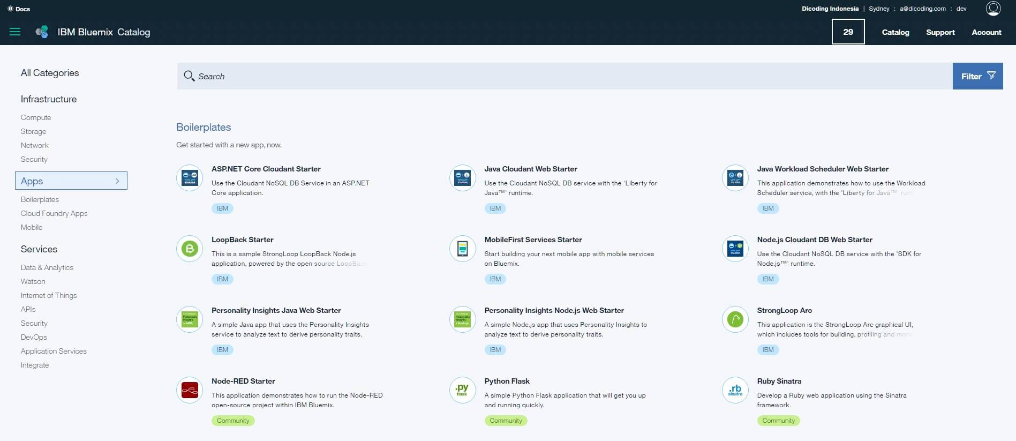Open Watson category
This screenshot has height=441, width=1016.
tap(33, 281)
